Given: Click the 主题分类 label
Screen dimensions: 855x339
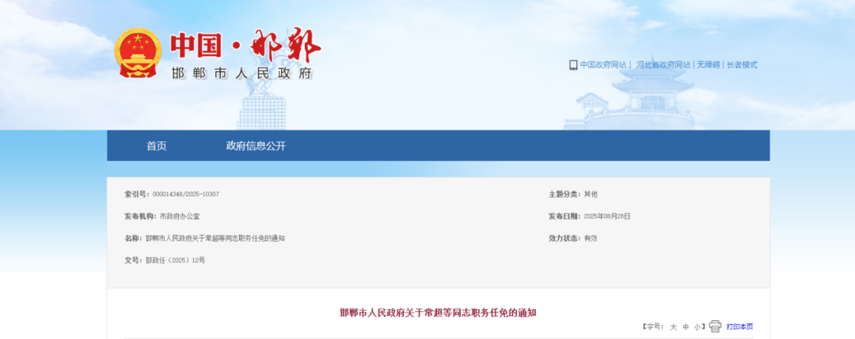Looking at the screenshot, I should (565, 194).
